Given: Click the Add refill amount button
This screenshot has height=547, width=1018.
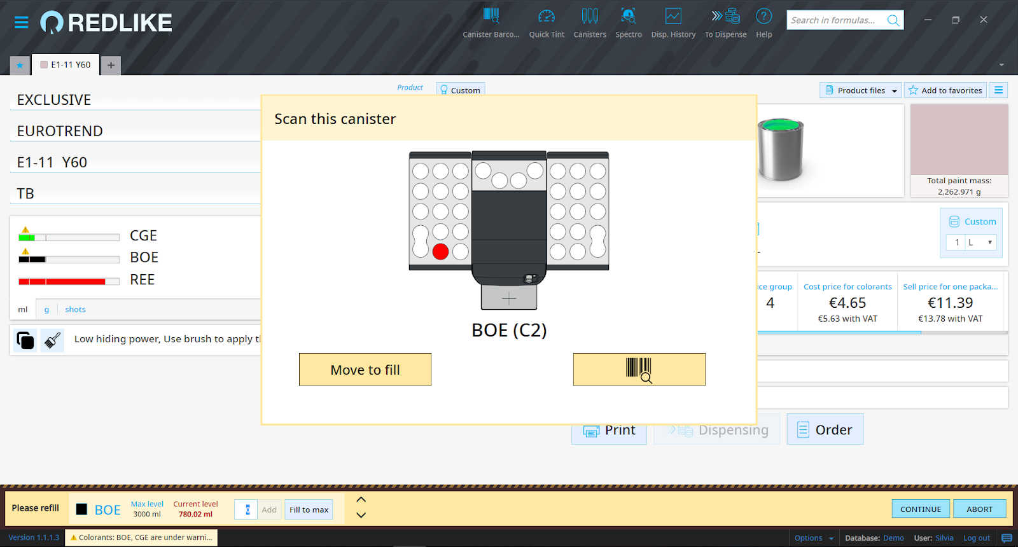Looking at the screenshot, I should click(269, 509).
